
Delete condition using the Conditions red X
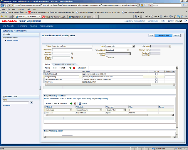(x=75, y=103)
